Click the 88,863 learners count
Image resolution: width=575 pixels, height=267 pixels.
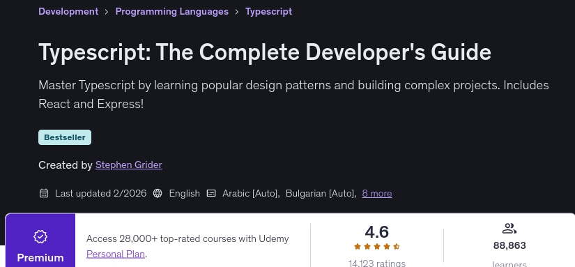(509, 245)
